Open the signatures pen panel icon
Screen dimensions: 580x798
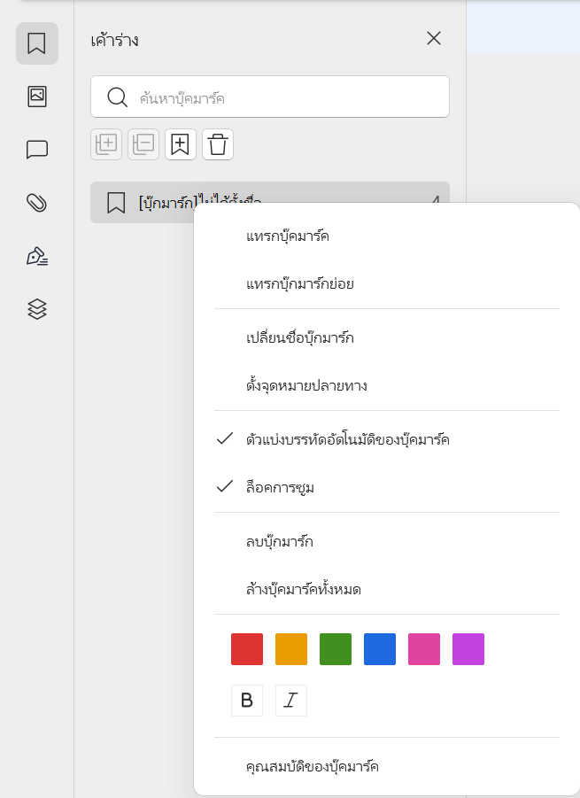pyautogui.click(x=37, y=256)
